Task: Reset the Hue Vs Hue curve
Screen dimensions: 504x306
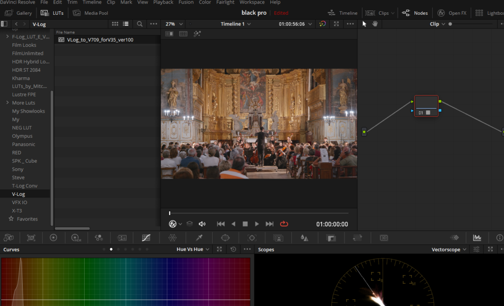Action: pyautogui.click(x=233, y=249)
